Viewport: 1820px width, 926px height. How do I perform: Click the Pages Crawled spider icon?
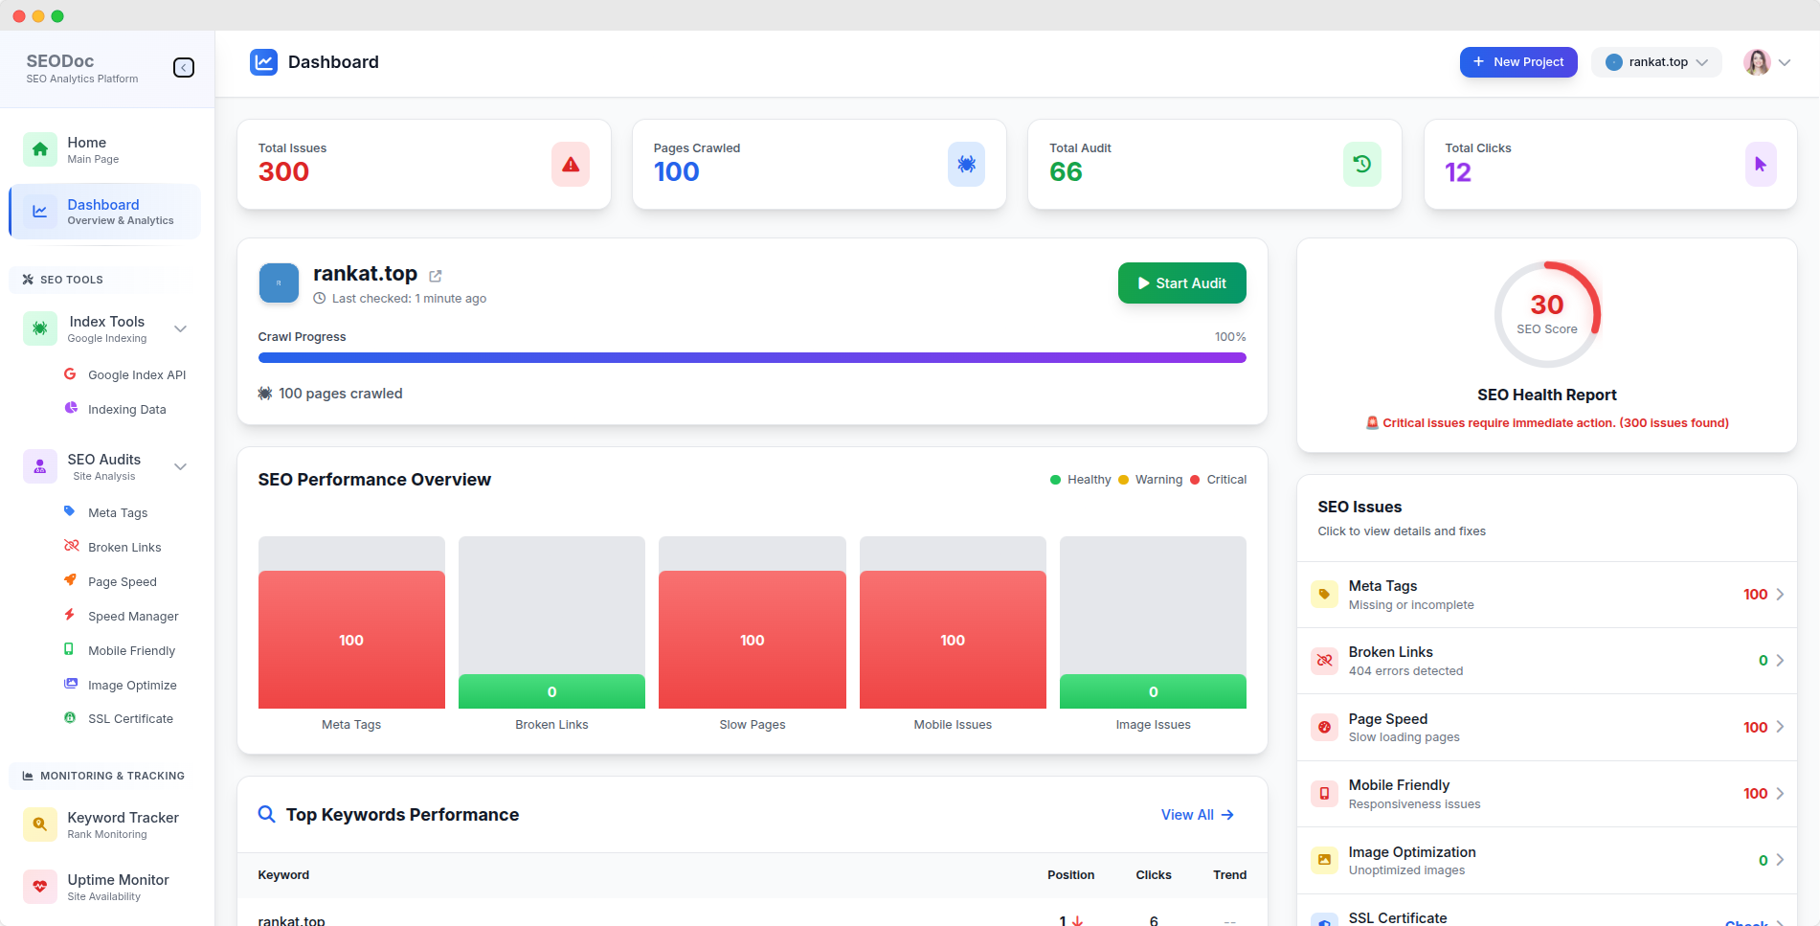click(x=966, y=165)
